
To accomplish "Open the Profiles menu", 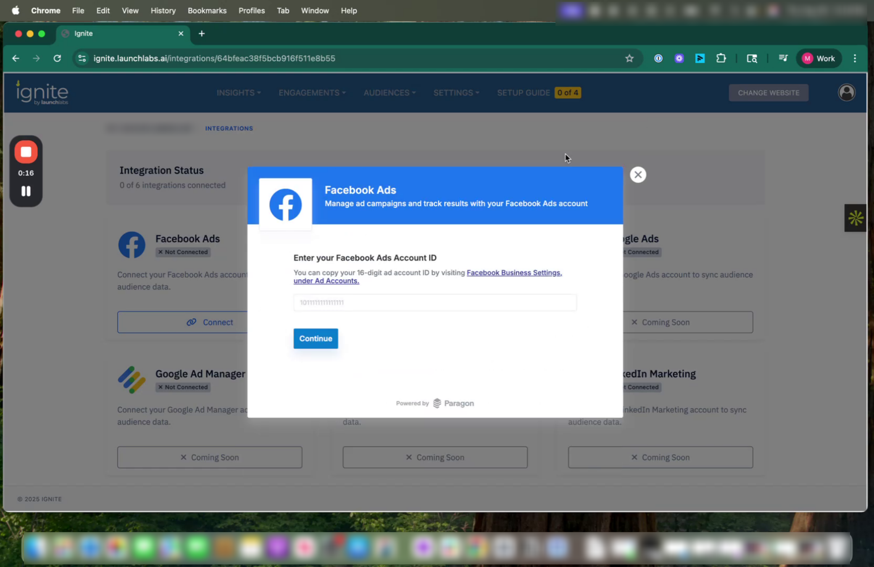I will coord(252,10).
